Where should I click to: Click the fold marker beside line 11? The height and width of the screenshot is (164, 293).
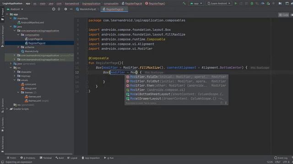[87, 68]
